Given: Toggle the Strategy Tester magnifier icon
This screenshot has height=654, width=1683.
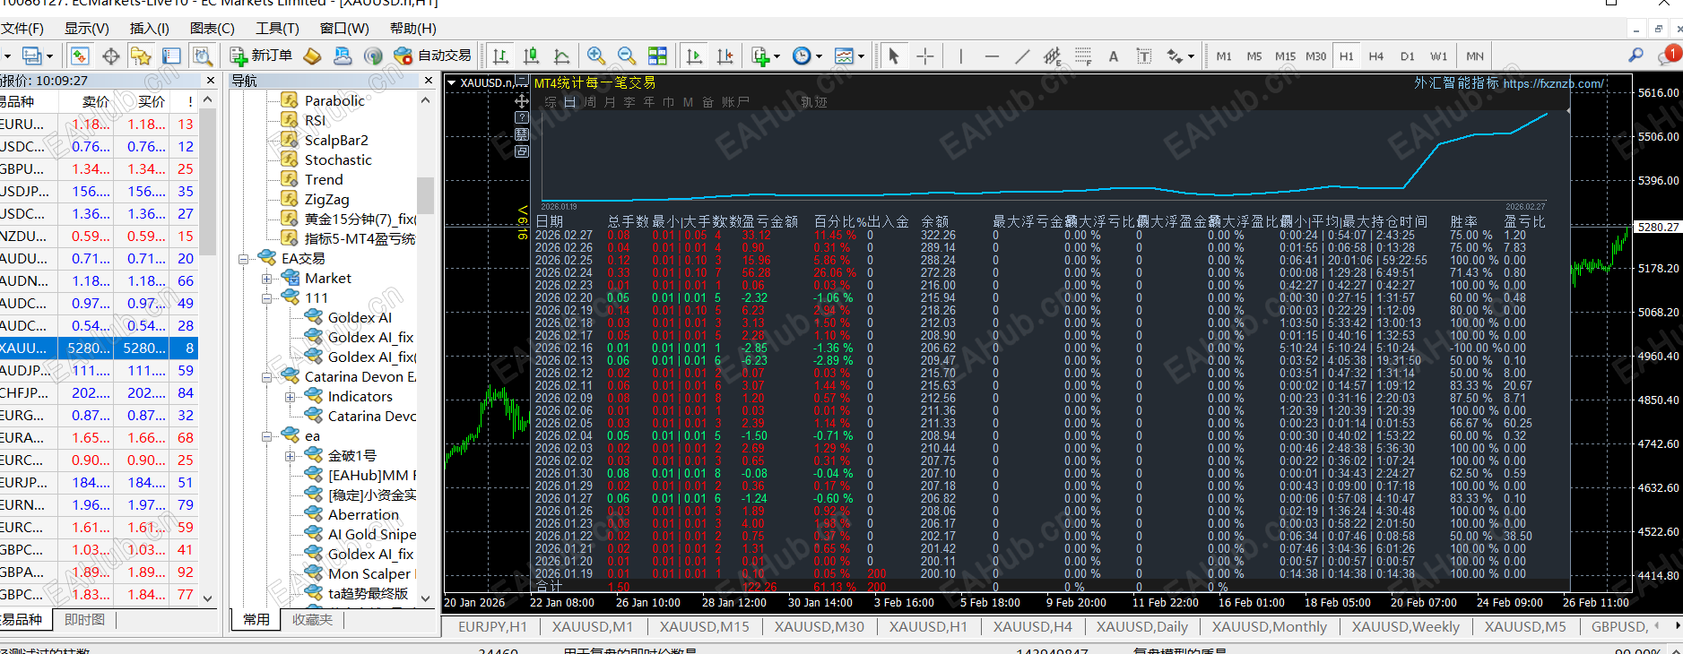Looking at the screenshot, I should click(x=203, y=56).
